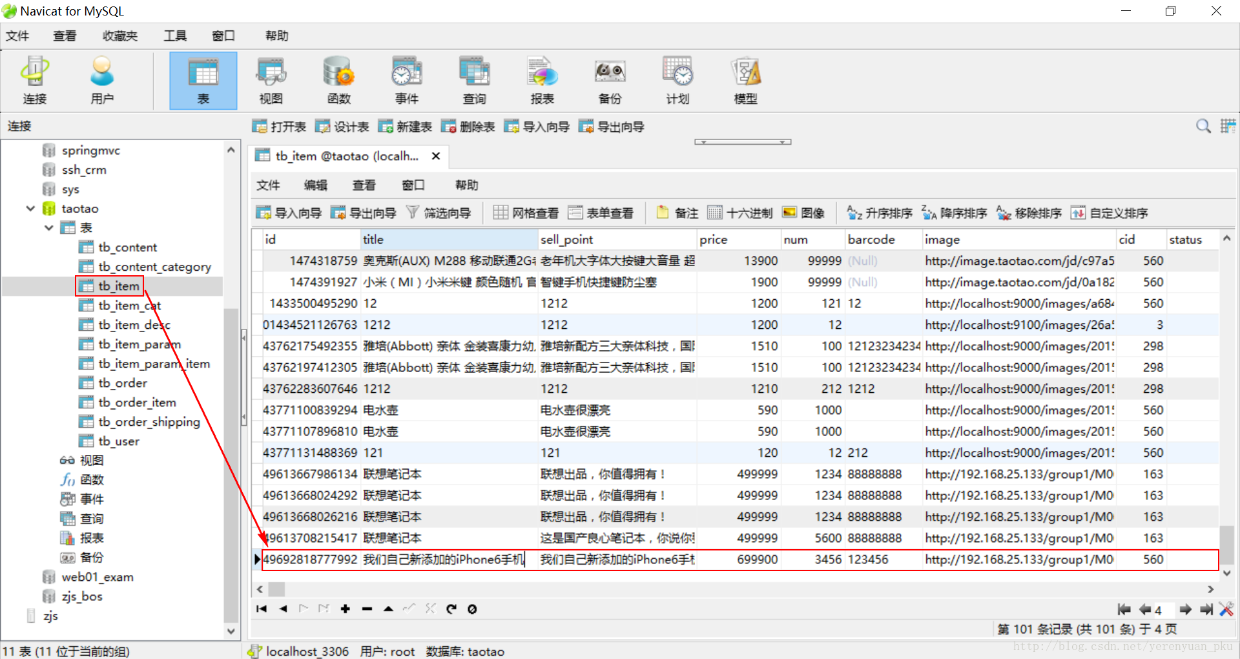Open the 连接 (Connection) toolbar button
The image size is (1240, 659).
click(35, 81)
